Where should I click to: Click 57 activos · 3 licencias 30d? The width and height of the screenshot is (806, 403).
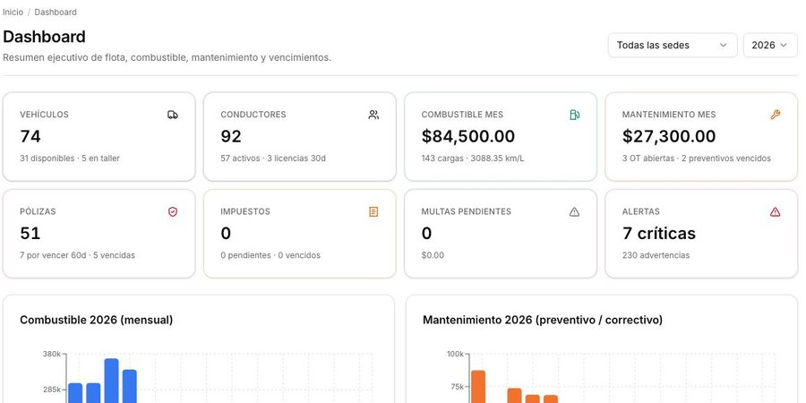tap(273, 159)
